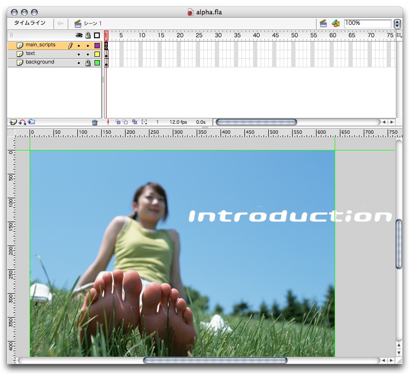
Task: Select the background layer
Action: pos(40,63)
